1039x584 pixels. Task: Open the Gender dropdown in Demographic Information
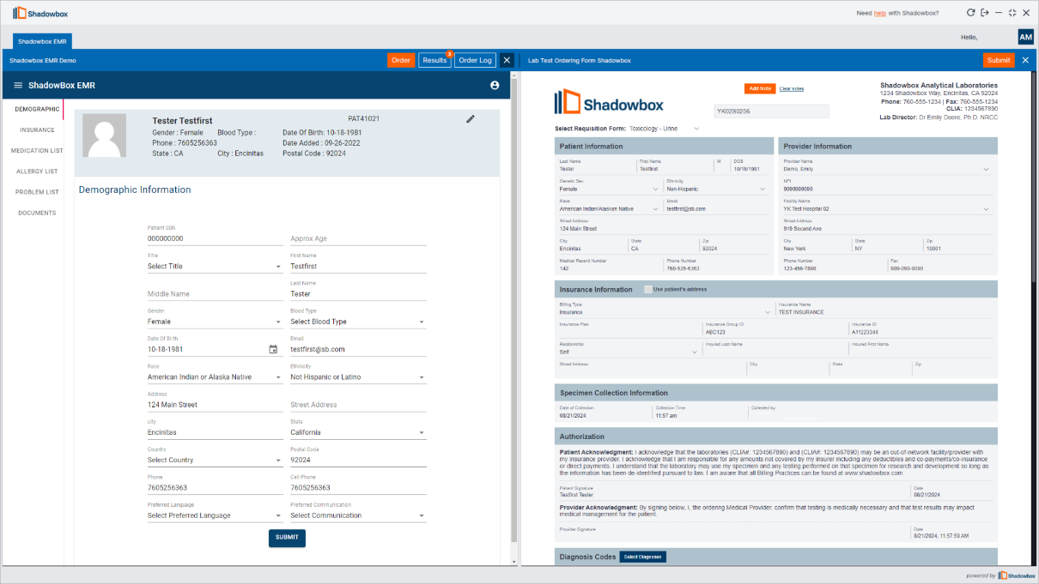215,322
